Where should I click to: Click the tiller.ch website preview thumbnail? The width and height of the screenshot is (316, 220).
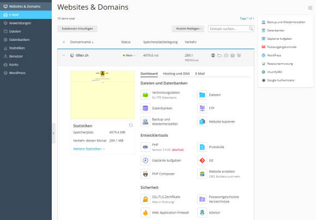click(x=102, y=95)
